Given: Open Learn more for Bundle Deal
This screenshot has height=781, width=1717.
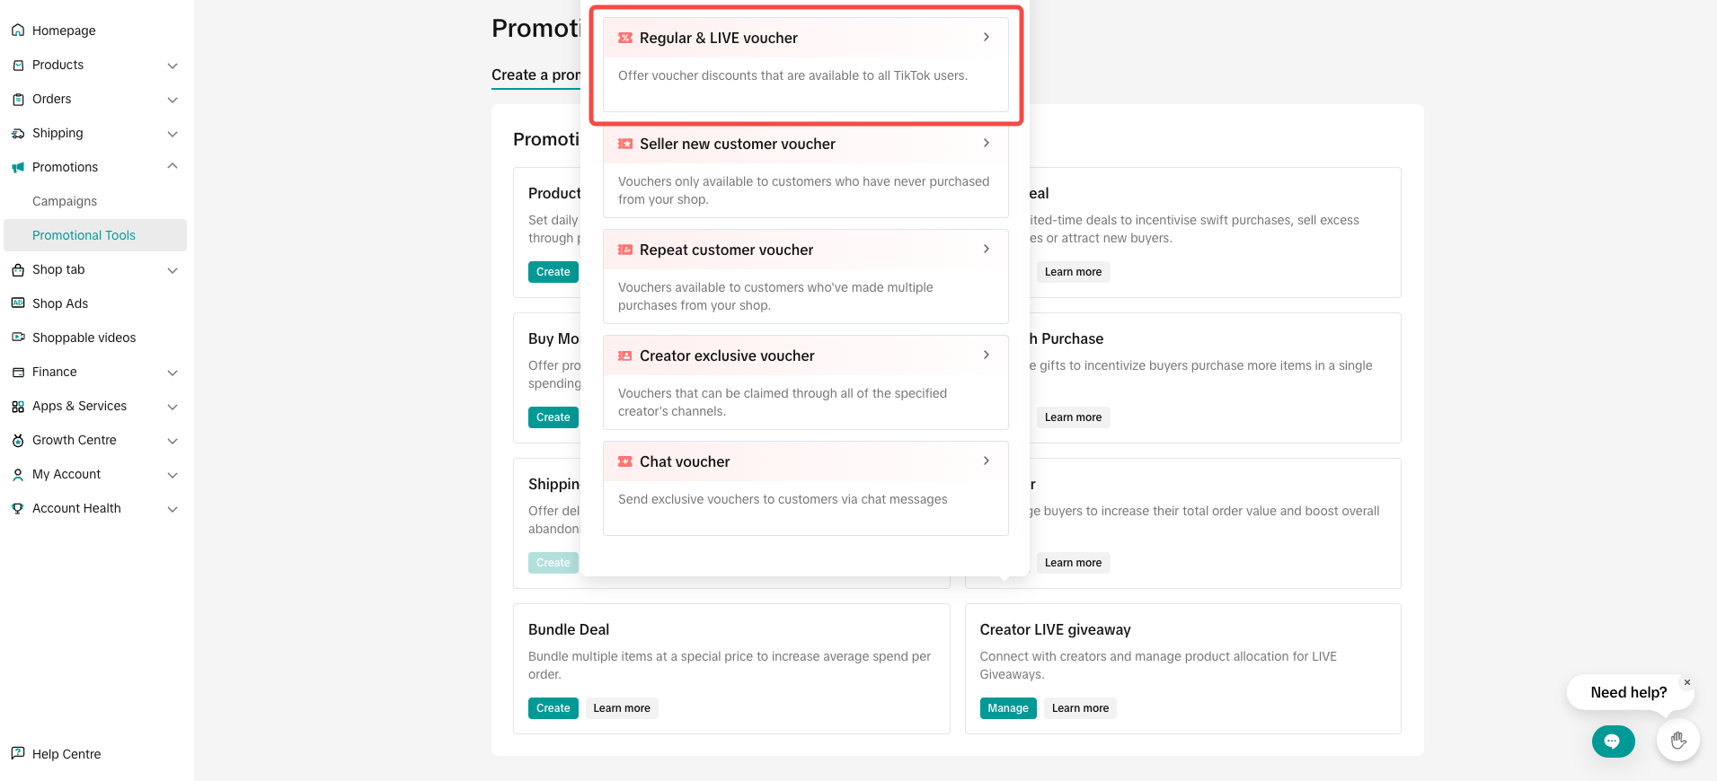Looking at the screenshot, I should pos(622,708).
